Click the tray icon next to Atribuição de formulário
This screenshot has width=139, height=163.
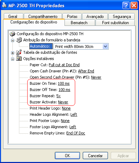coord(19,40)
